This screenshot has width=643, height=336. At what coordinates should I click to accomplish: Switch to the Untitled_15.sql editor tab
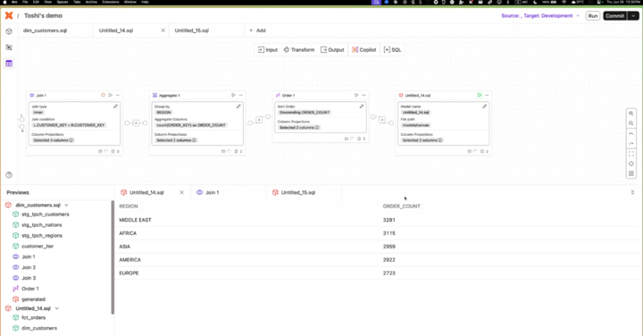click(191, 30)
